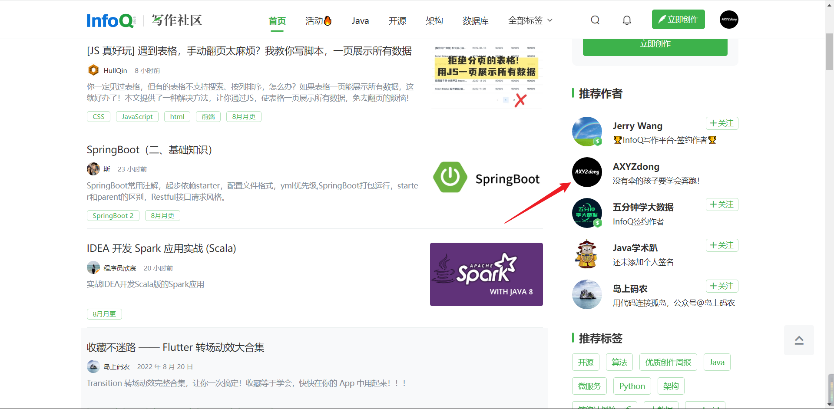Open HullQin's hexagon author avatar
Screen dimensions: 834x409
93,70
